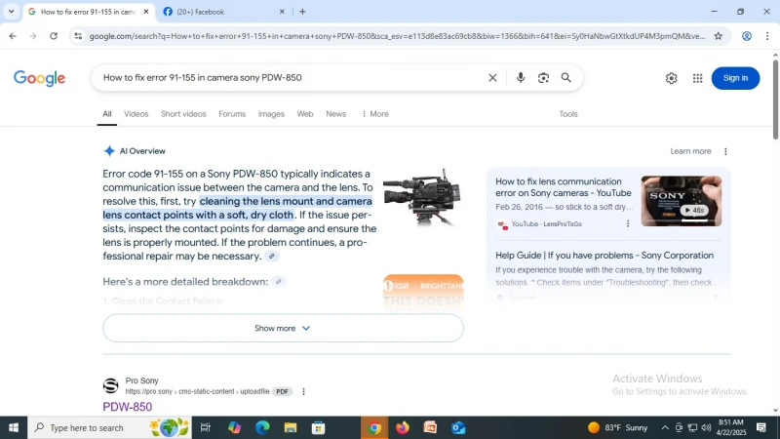Open tab search dropdown arrow

(x=11, y=12)
